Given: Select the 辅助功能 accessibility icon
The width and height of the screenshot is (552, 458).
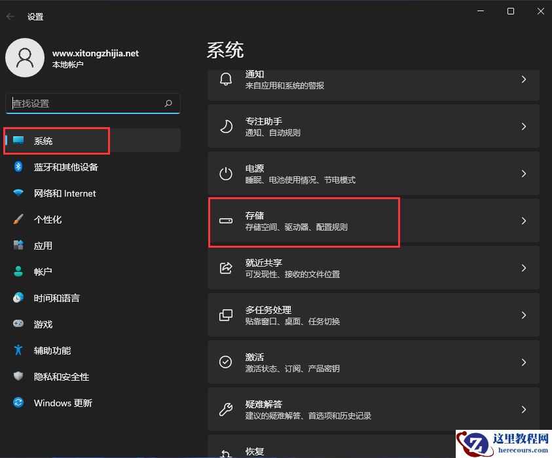Looking at the screenshot, I should coord(18,350).
